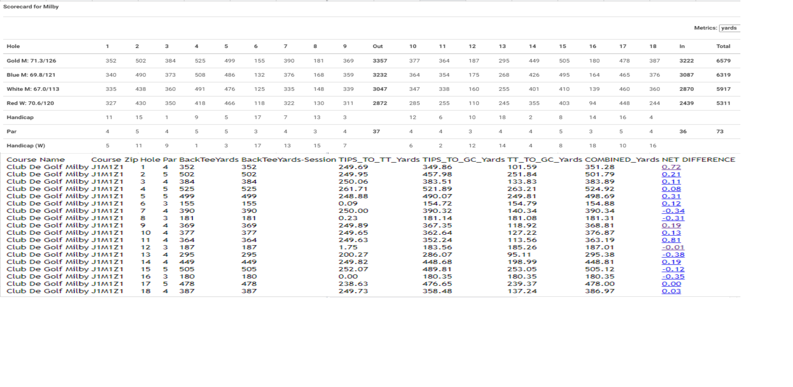Select the 'White M: 67.0/113' row label
This screenshot has width=793, height=387.
tap(33, 89)
